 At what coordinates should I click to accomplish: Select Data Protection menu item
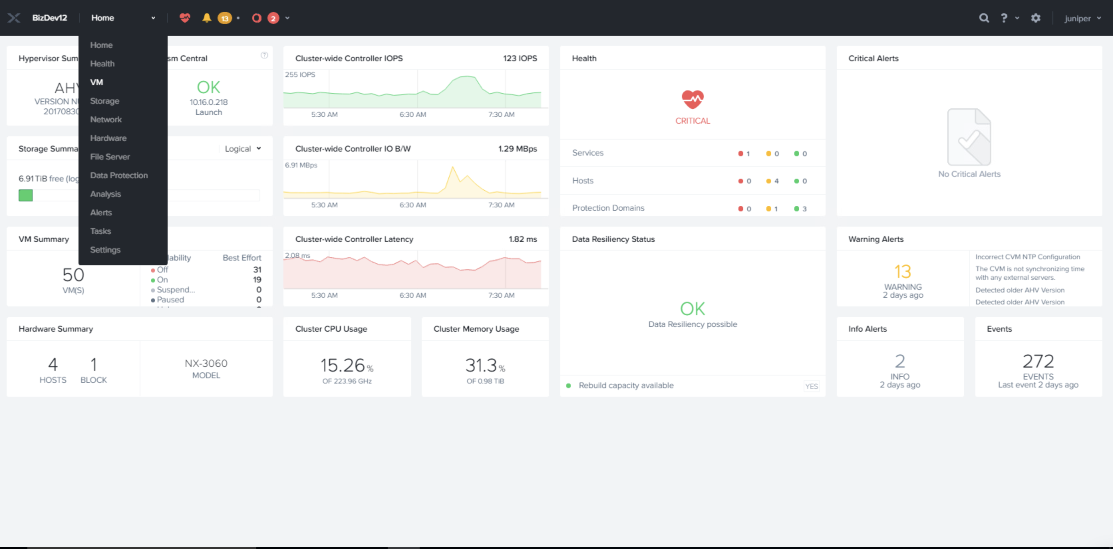coord(119,175)
